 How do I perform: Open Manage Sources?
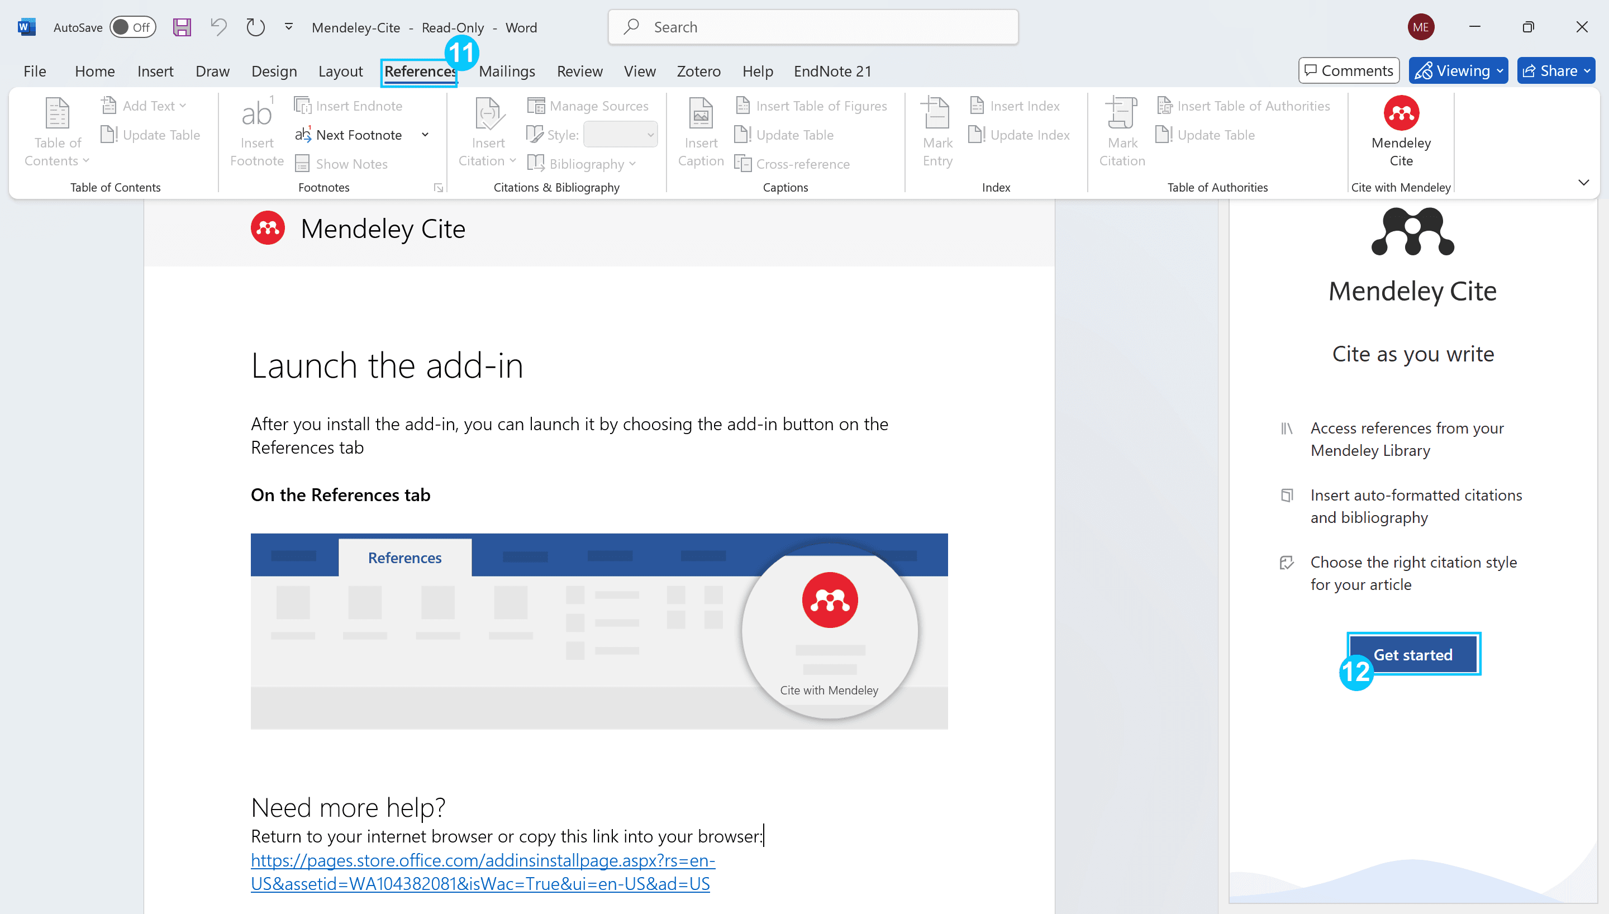(588, 106)
